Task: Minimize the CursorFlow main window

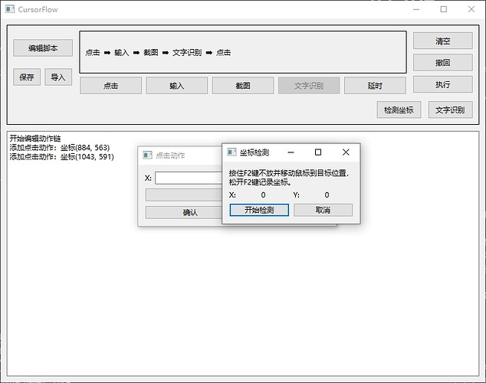Action: pyautogui.click(x=416, y=9)
